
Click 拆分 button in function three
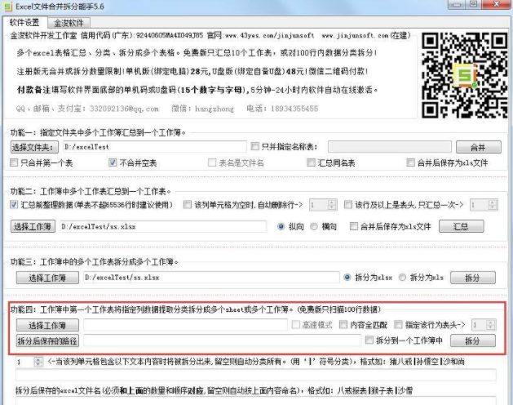pyautogui.click(x=473, y=278)
